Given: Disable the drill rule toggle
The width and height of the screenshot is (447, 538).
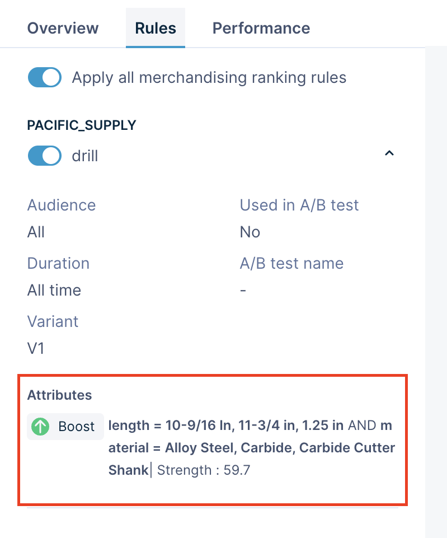Looking at the screenshot, I should 44,156.
